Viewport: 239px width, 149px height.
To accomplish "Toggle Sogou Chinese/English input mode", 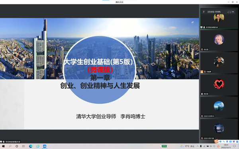I will (x=220, y=141).
